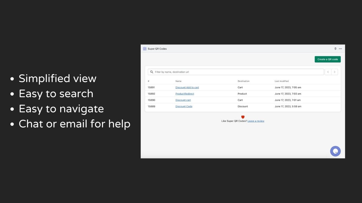Screen dimensions: 362x203
Task: Click Cart destination in row 15891
Action: pos(240,87)
